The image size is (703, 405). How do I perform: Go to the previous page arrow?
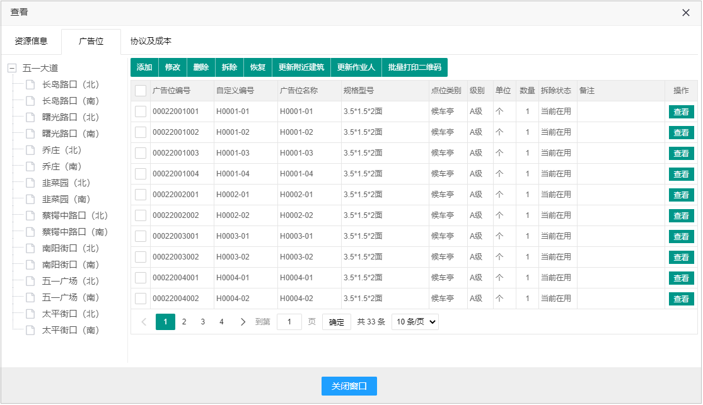144,322
